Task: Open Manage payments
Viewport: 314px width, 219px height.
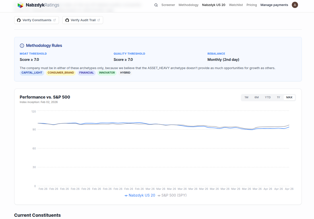Action: 274,5
